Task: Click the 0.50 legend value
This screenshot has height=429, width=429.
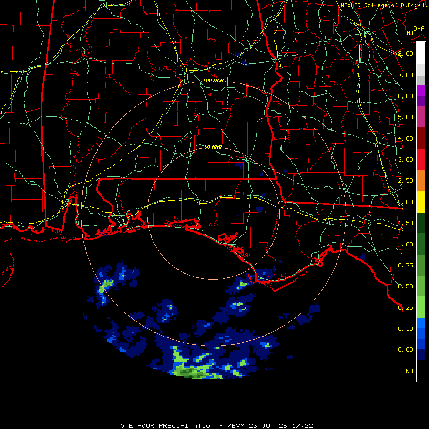Action: click(x=406, y=286)
